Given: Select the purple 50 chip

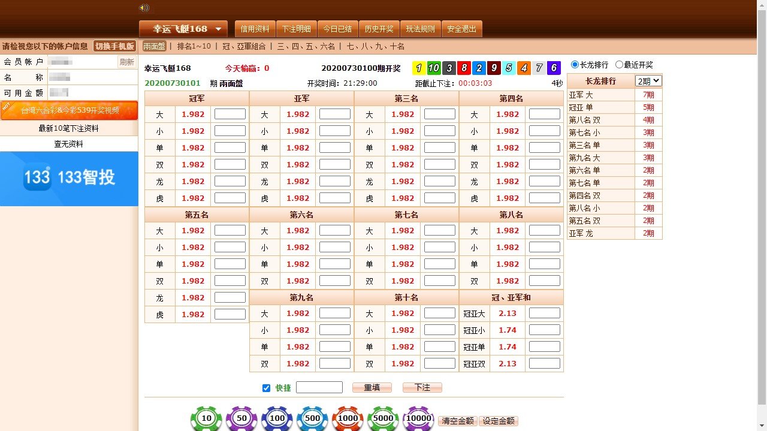Looking at the screenshot, I should pyautogui.click(x=241, y=418).
